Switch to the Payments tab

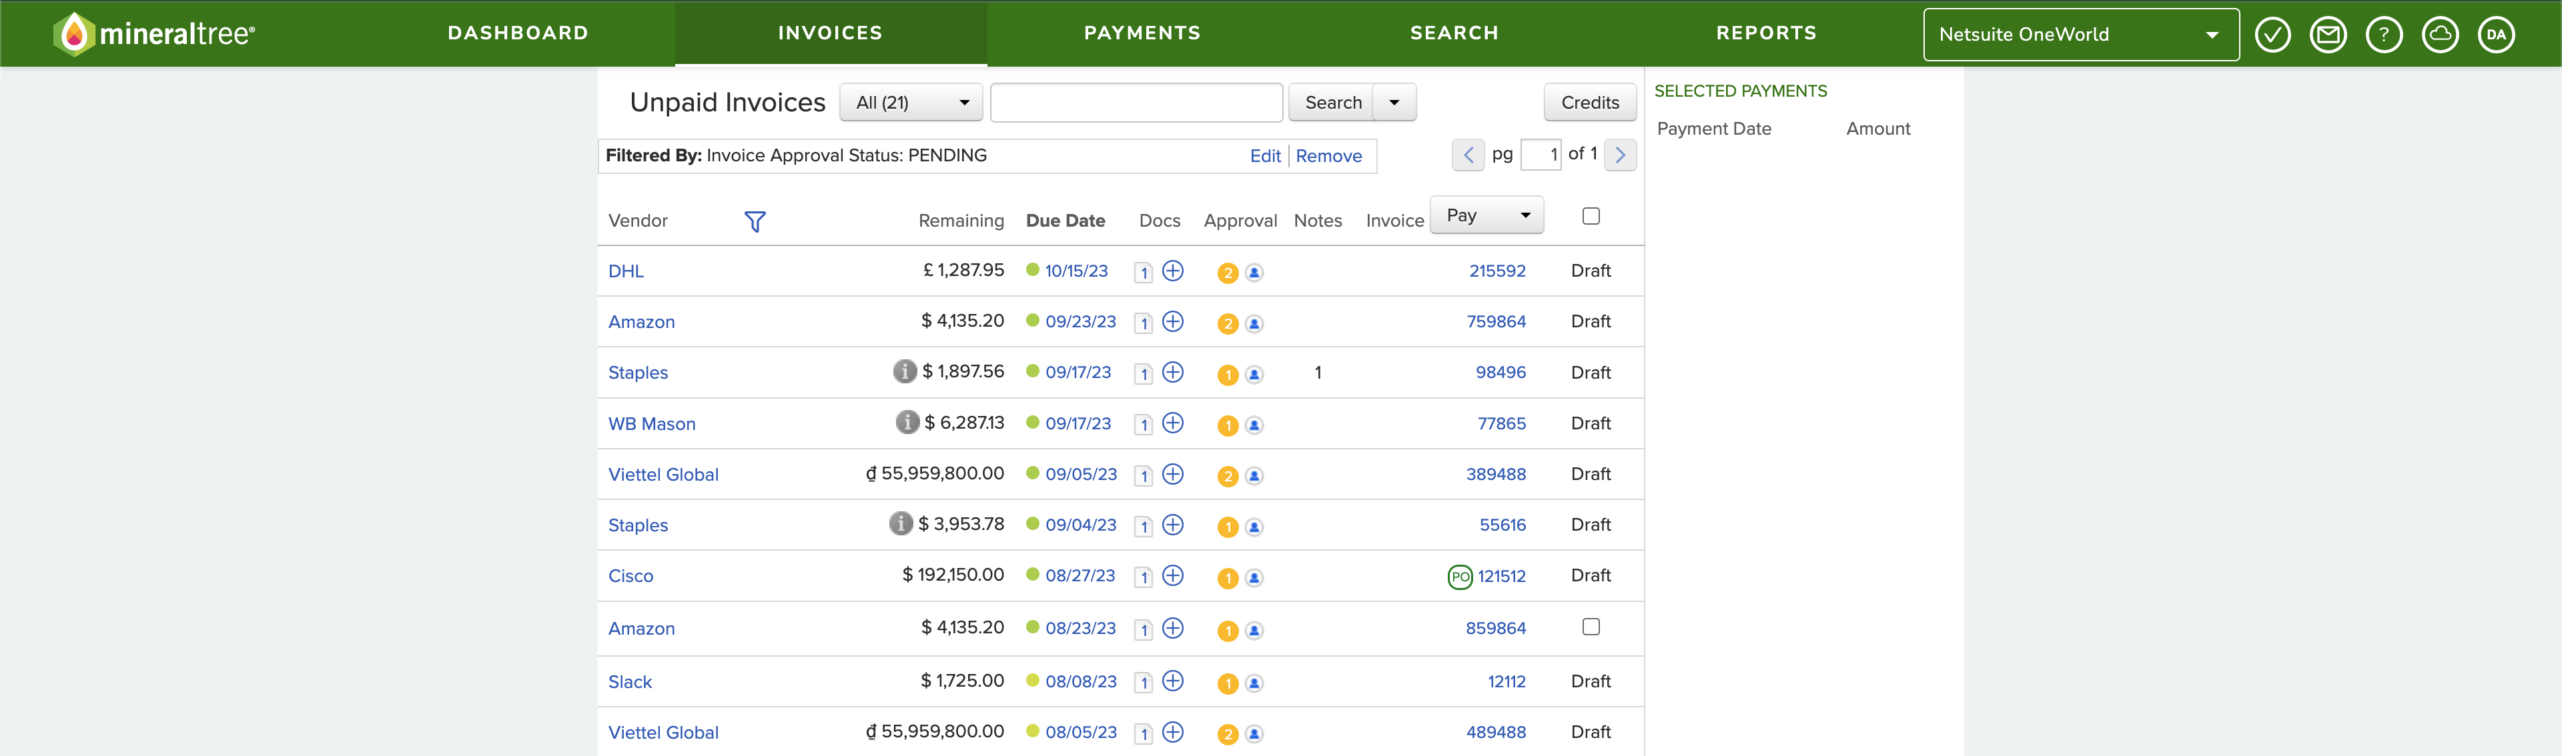[x=1142, y=33]
